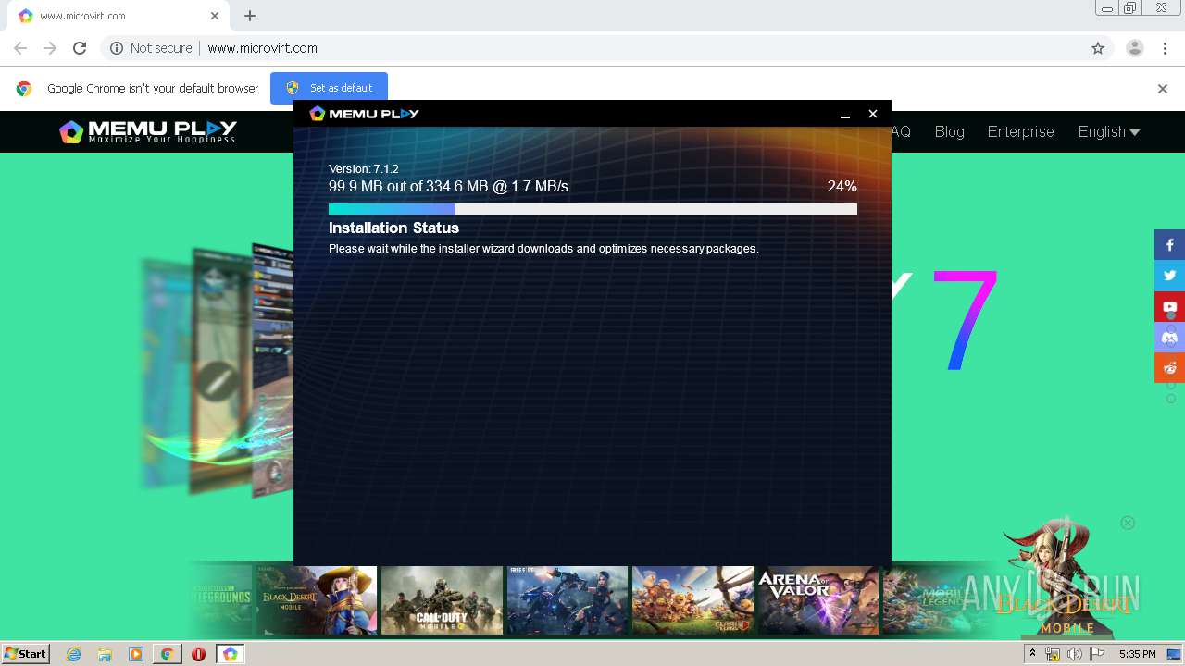
Task: Select the www.microvirt.com tab
Action: tap(120, 16)
